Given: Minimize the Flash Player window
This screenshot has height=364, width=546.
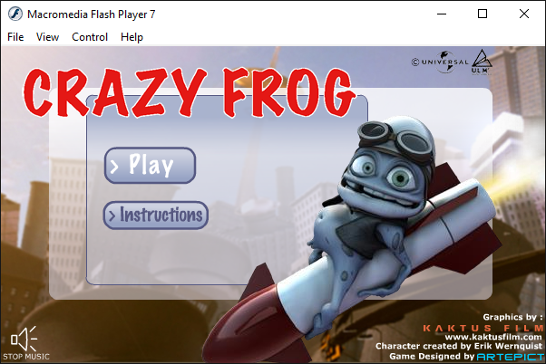Looking at the screenshot, I should click(442, 14).
